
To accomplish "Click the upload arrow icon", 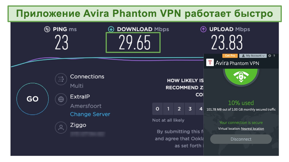I will (203, 29).
